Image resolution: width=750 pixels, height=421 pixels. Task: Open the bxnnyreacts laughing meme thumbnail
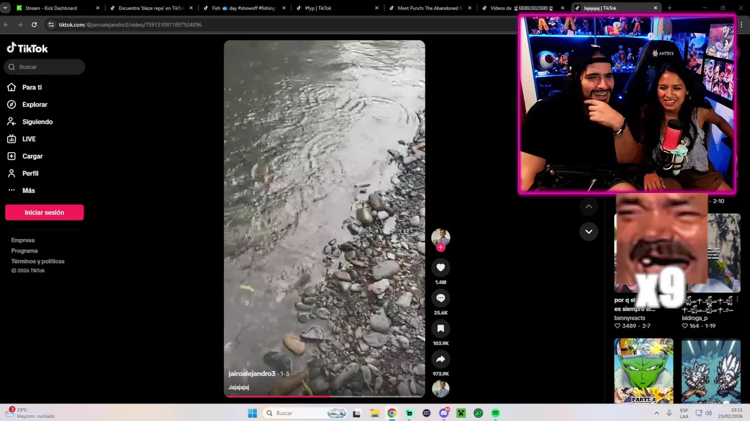(x=643, y=253)
